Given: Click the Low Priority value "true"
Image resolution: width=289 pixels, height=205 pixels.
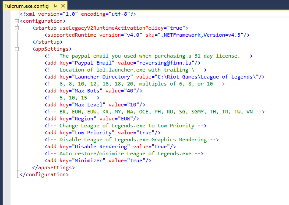Looking at the screenshot, I should point(145,133).
